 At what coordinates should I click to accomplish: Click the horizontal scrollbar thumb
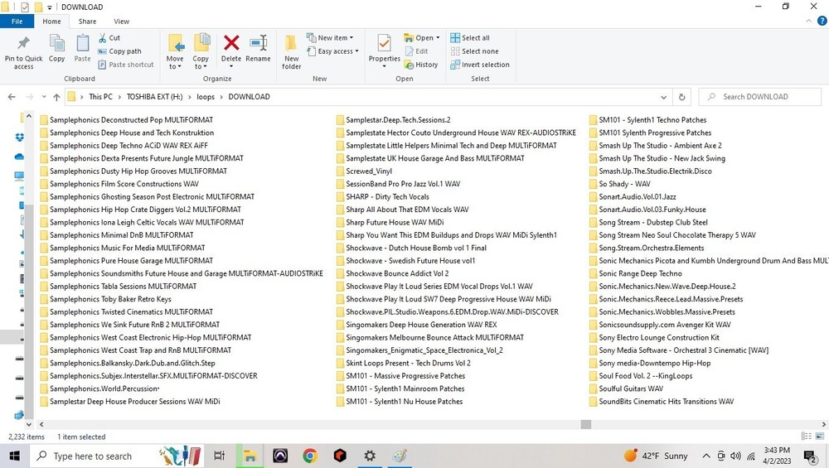coord(586,424)
